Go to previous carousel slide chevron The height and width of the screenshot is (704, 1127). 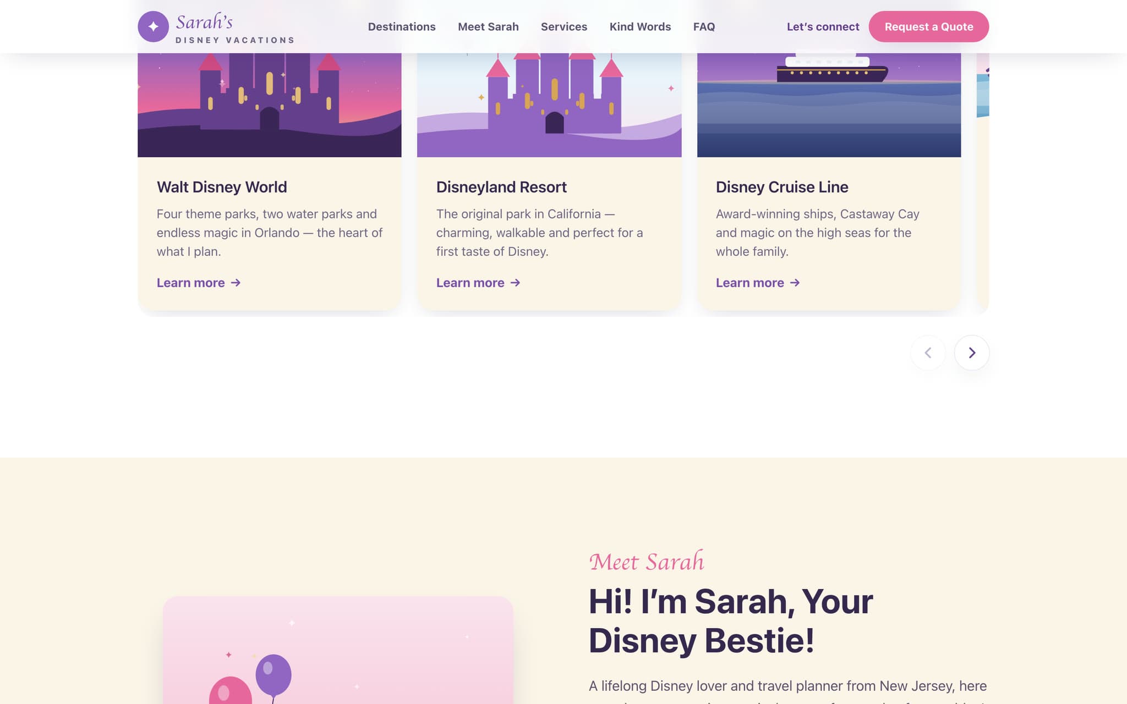click(x=928, y=353)
